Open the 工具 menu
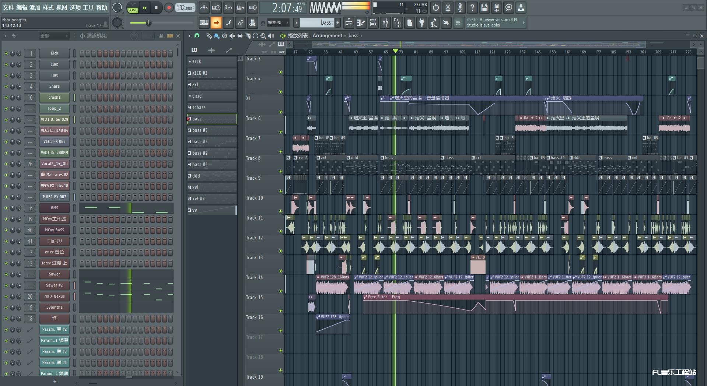The width and height of the screenshot is (707, 386). pos(88,7)
